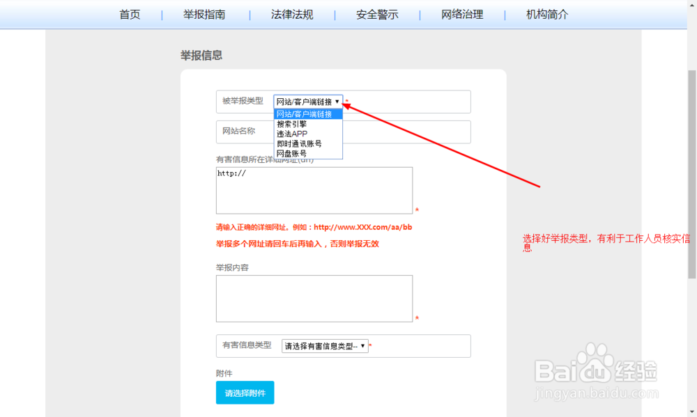Navigate to 首页

point(130,13)
